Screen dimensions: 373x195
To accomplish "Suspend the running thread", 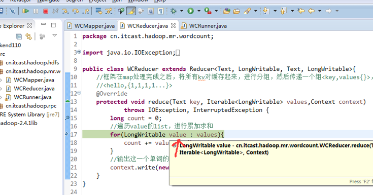I will click(36, 11).
